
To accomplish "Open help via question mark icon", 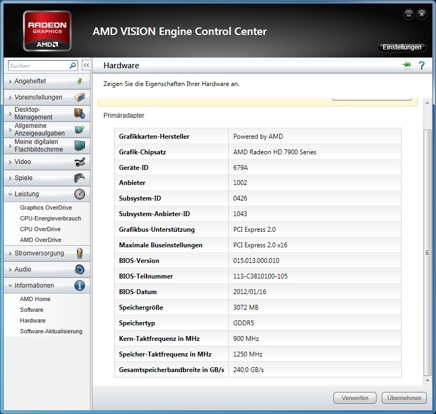I will [x=421, y=65].
